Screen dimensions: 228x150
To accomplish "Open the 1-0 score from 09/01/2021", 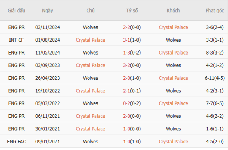I will pos(132,142).
